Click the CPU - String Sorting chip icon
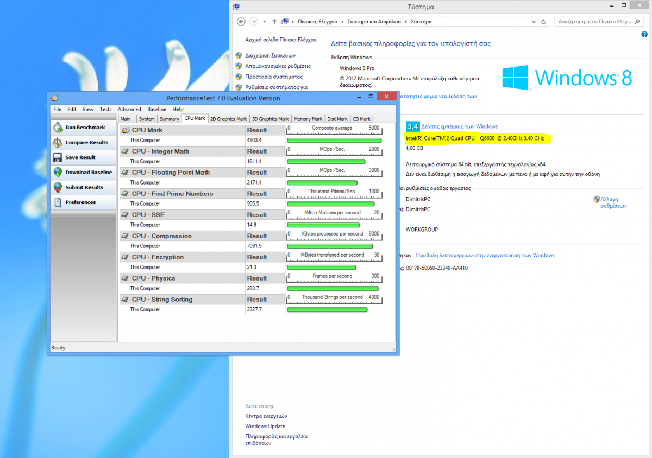The height and width of the screenshot is (458, 652). pos(125,300)
